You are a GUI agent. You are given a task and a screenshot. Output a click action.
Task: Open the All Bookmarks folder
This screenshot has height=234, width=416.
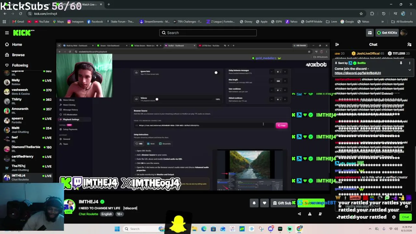click(402, 22)
